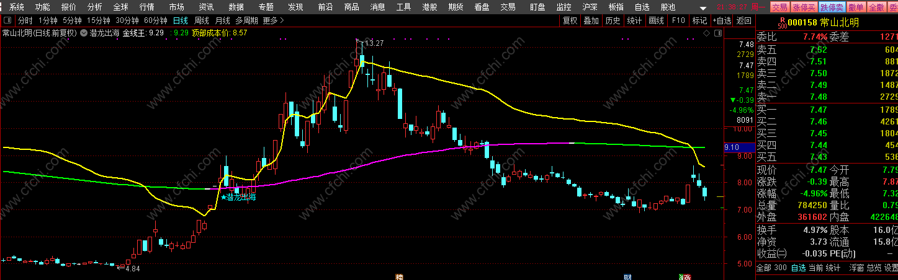Select the 5分钟 period

tap(72, 20)
